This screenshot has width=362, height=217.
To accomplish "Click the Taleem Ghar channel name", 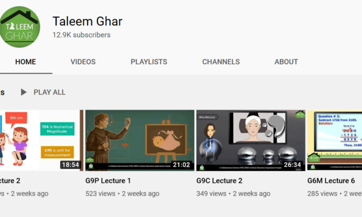I will pyautogui.click(x=87, y=21).
